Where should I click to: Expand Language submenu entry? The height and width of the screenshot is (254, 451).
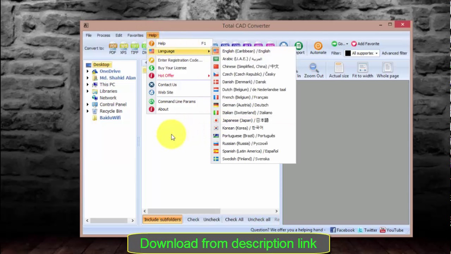[x=179, y=51]
